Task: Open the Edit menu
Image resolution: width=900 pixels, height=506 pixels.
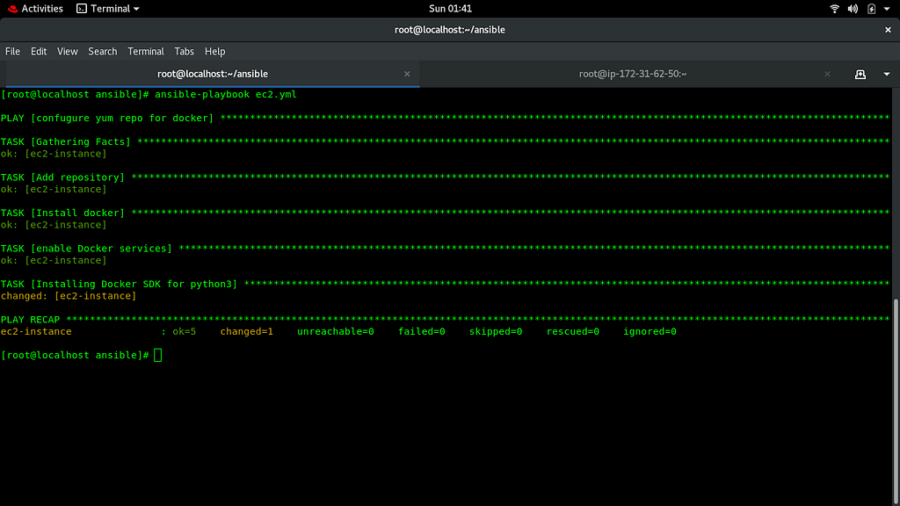Action: point(39,52)
